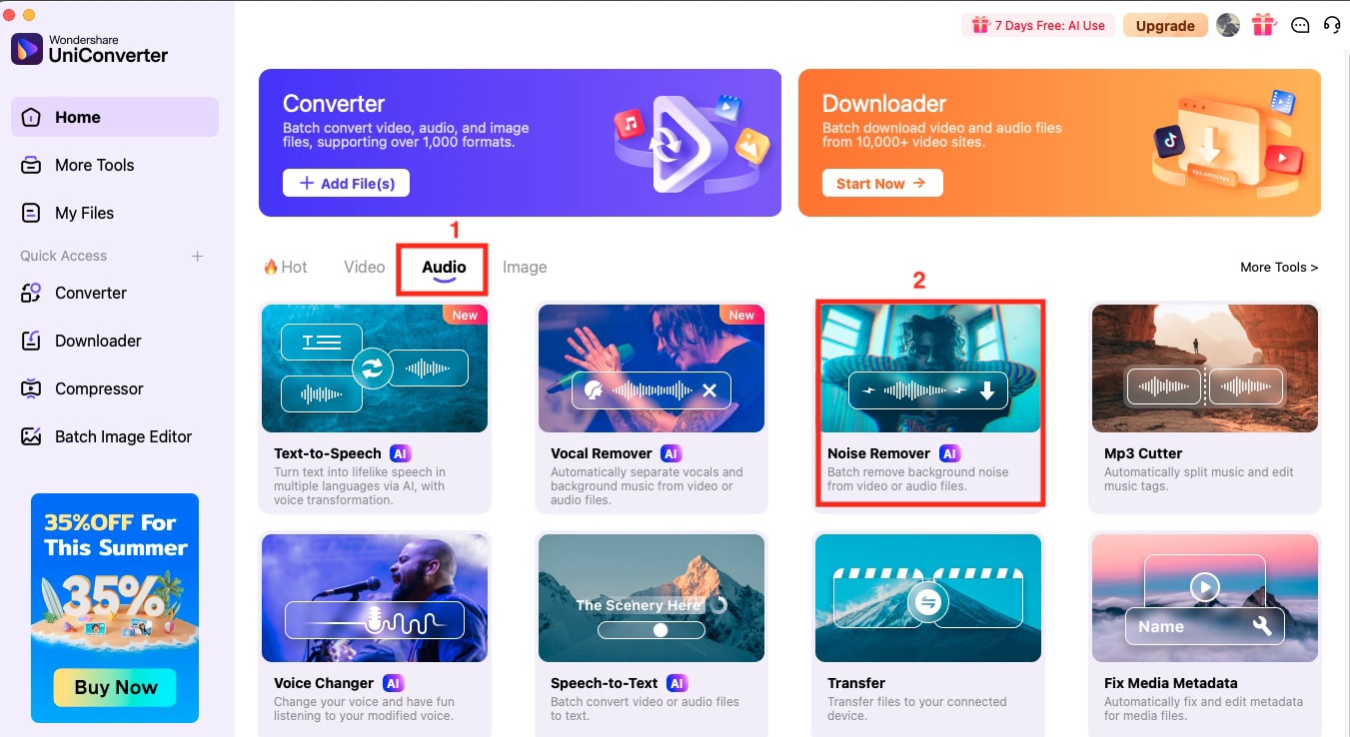
Task: Click the Compressor icon in Quick Access
Action: point(31,388)
